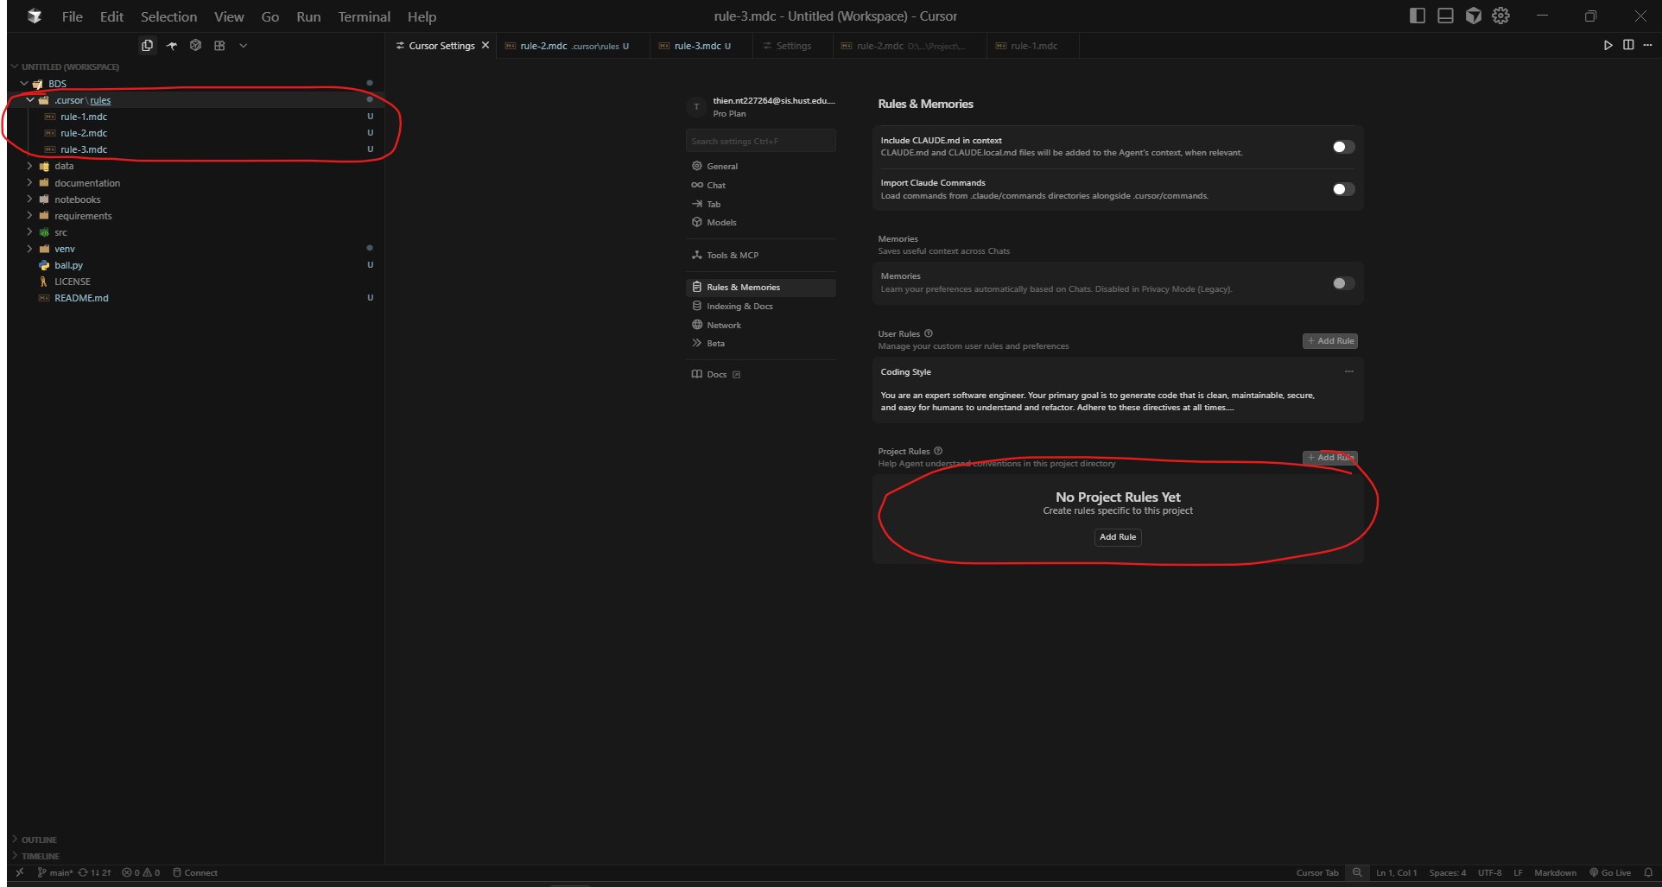Image resolution: width=1662 pixels, height=887 pixels.
Task: Switch to the rule-1.mdc tab
Action: tap(1033, 46)
